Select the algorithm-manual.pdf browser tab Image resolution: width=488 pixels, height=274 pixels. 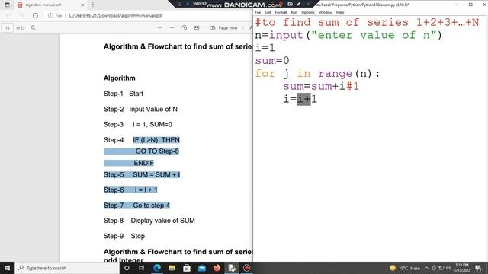(50, 5)
